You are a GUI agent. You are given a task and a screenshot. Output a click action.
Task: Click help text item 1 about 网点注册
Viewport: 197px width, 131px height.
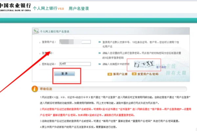click(115, 100)
